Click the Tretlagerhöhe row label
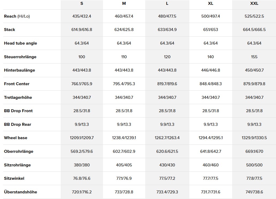The image size is (276, 199). pos(18,97)
